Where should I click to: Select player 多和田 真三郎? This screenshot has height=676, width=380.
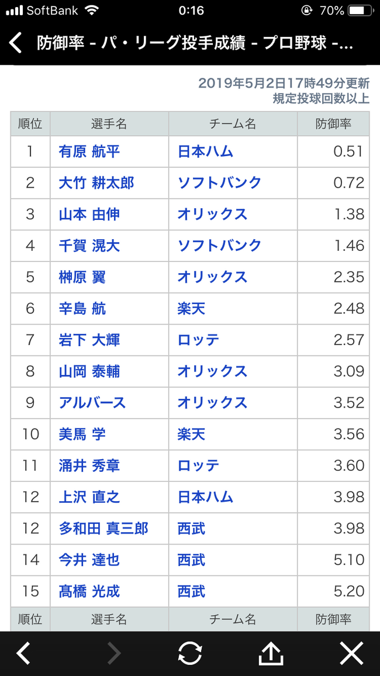[103, 529]
